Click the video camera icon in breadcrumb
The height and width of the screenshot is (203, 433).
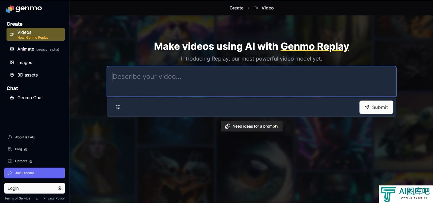point(256,8)
